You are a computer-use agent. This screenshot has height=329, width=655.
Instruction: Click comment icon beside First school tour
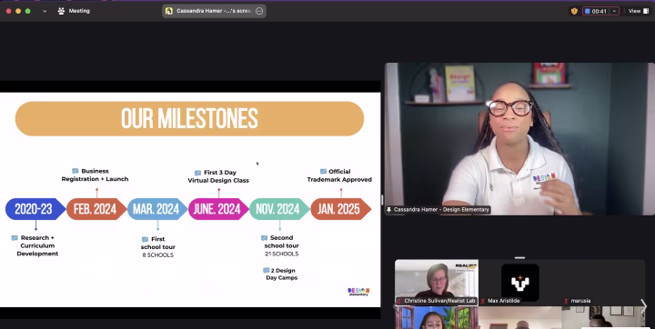click(145, 239)
